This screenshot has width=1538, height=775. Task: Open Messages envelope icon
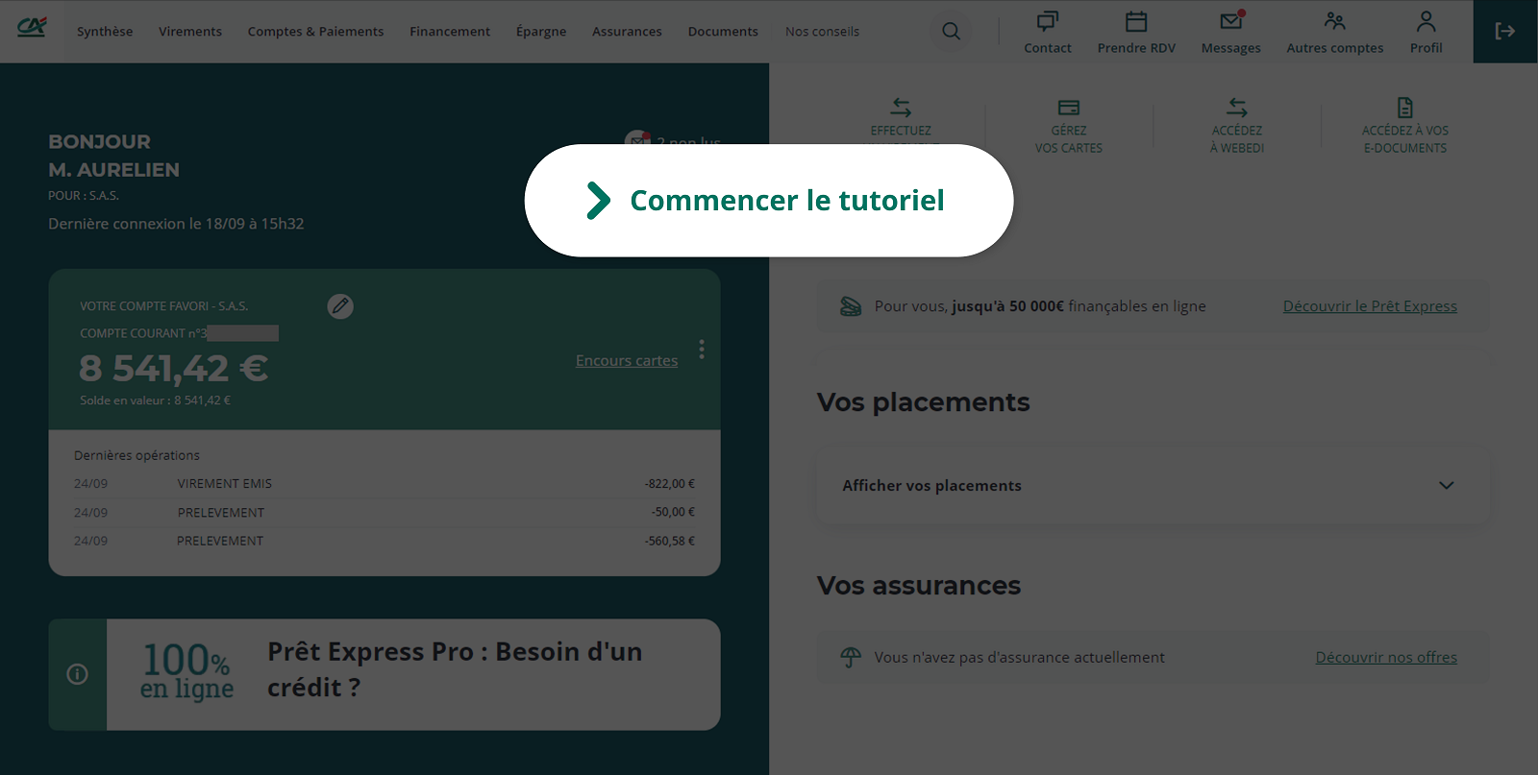point(1230,22)
